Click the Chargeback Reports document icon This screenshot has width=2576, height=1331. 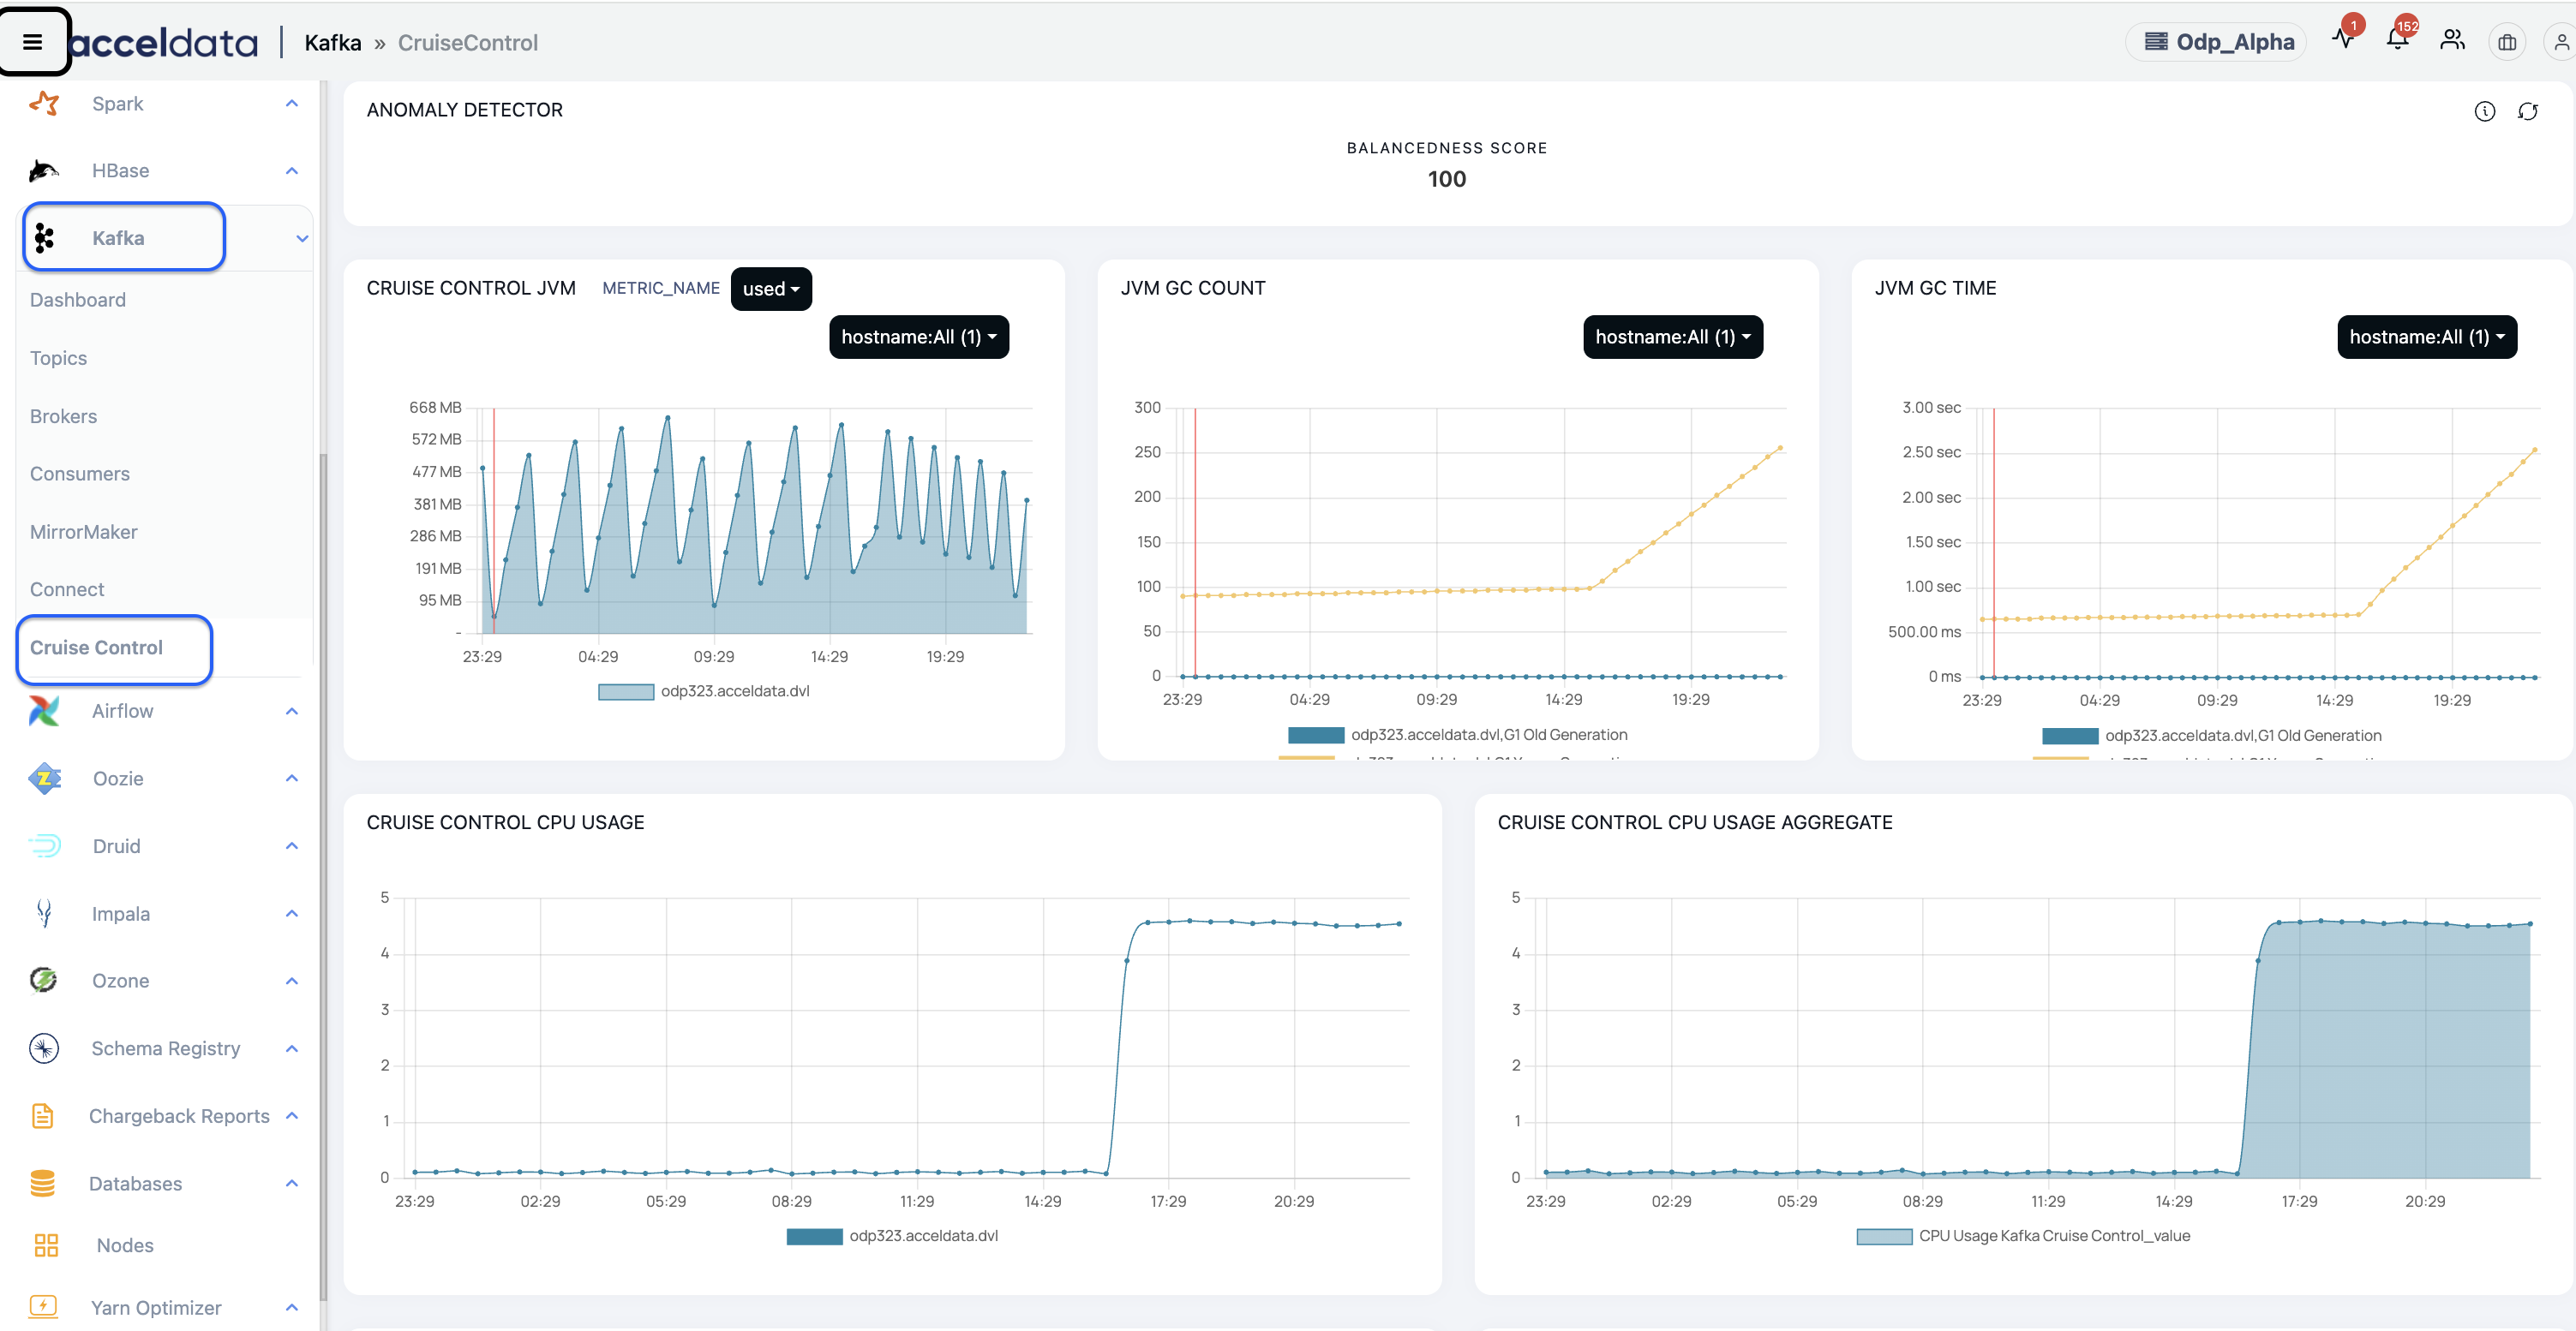click(42, 1115)
